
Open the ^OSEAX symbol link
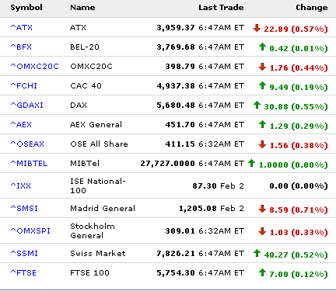[x=27, y=144]
